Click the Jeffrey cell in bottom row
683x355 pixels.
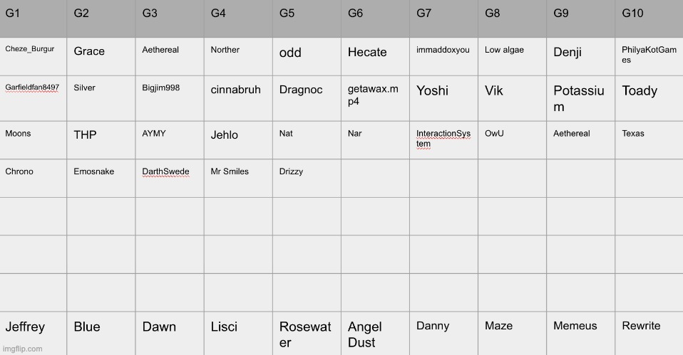(33, 333)
